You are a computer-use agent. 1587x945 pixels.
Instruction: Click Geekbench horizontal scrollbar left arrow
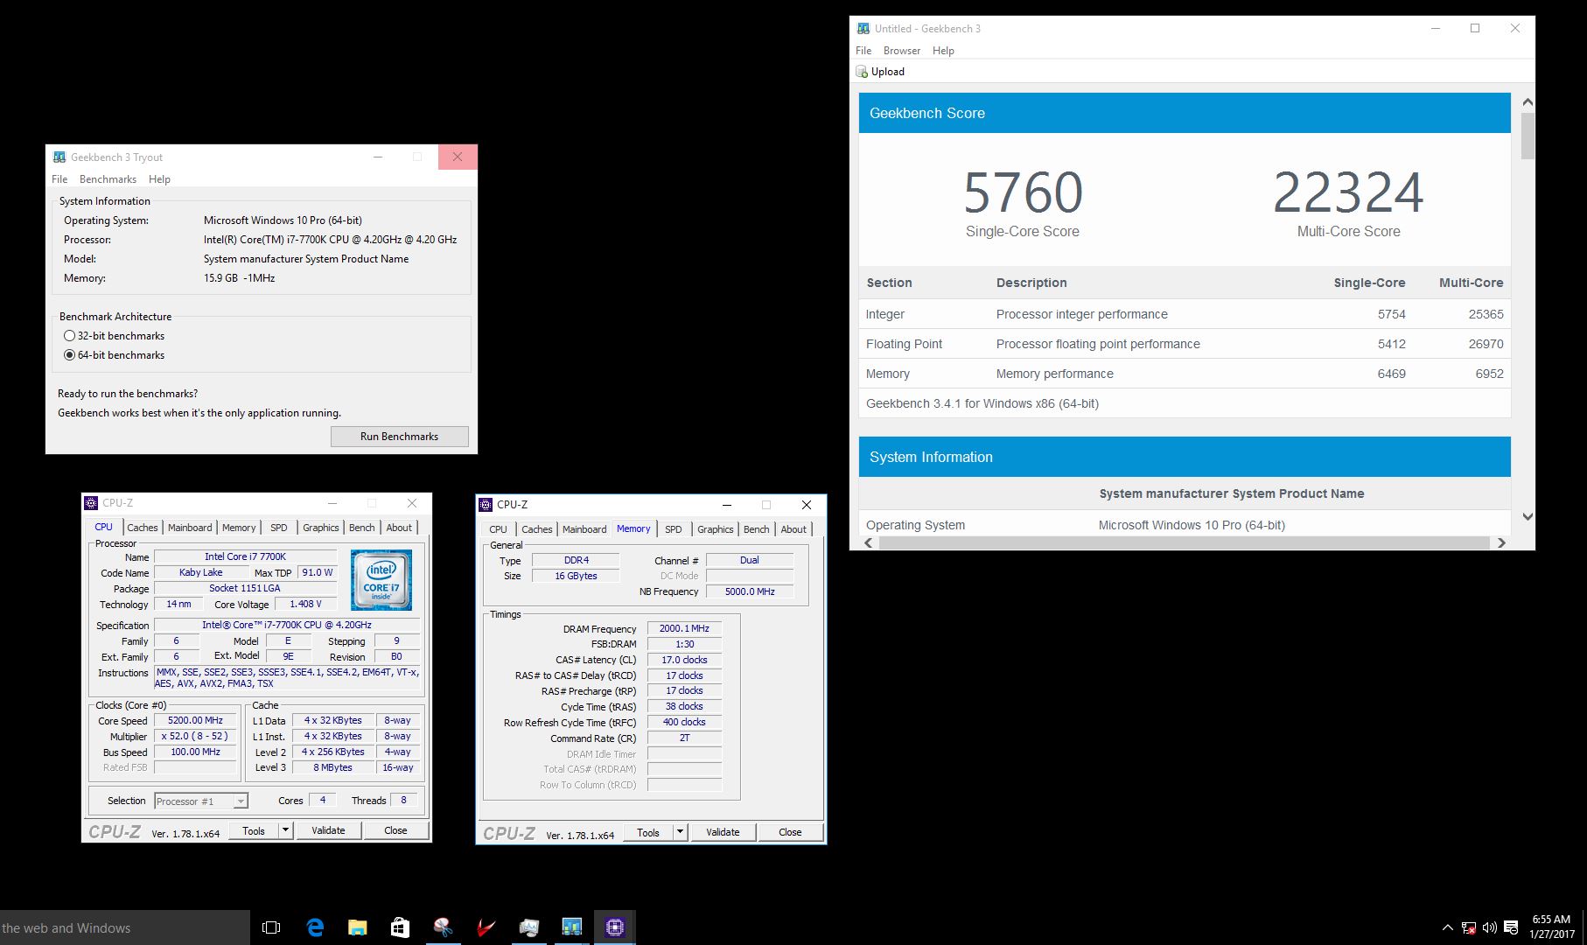pyautogui.click(x=869, y=542)
